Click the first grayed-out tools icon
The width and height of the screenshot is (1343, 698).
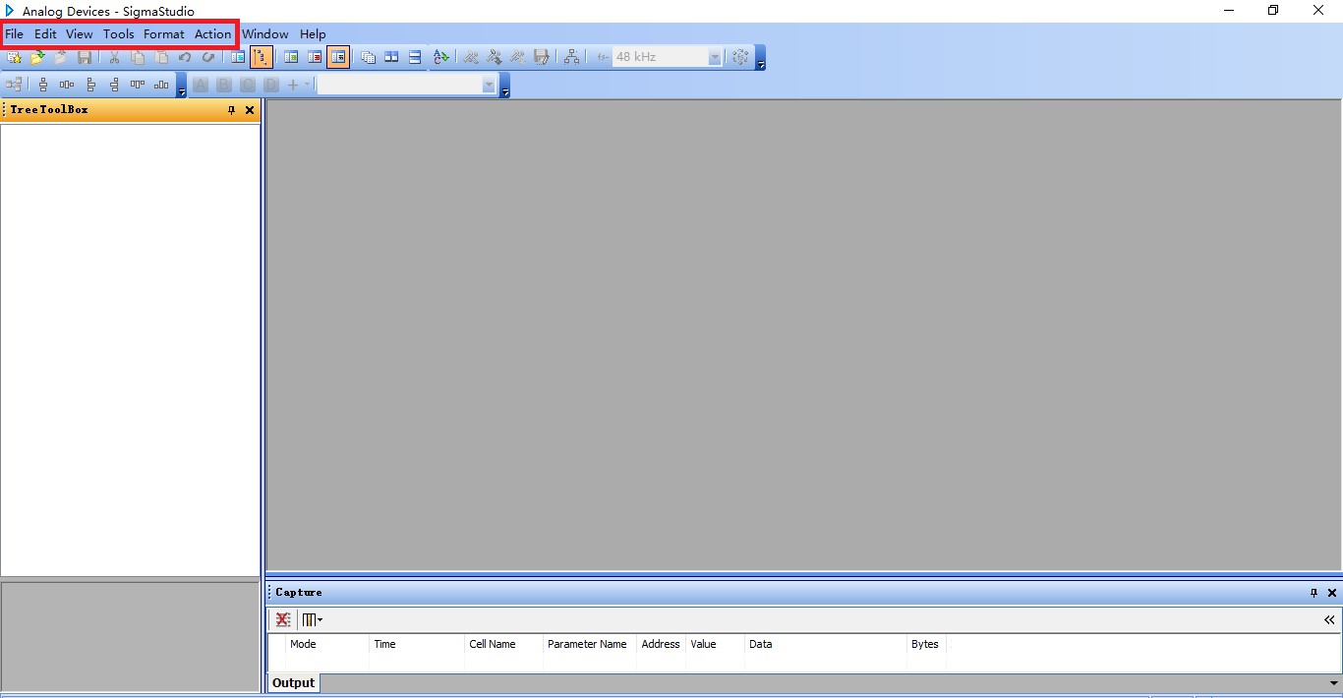[471, 57]
